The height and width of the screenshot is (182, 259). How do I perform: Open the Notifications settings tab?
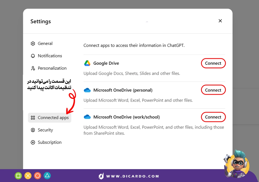click(x=46, y=56)
